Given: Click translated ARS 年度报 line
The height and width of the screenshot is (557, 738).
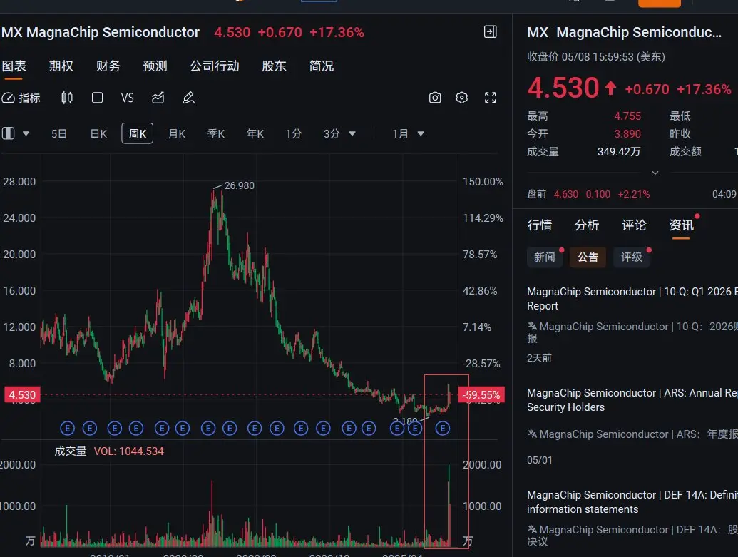Looking at the screenshot, I should click(x=632, y=434).
